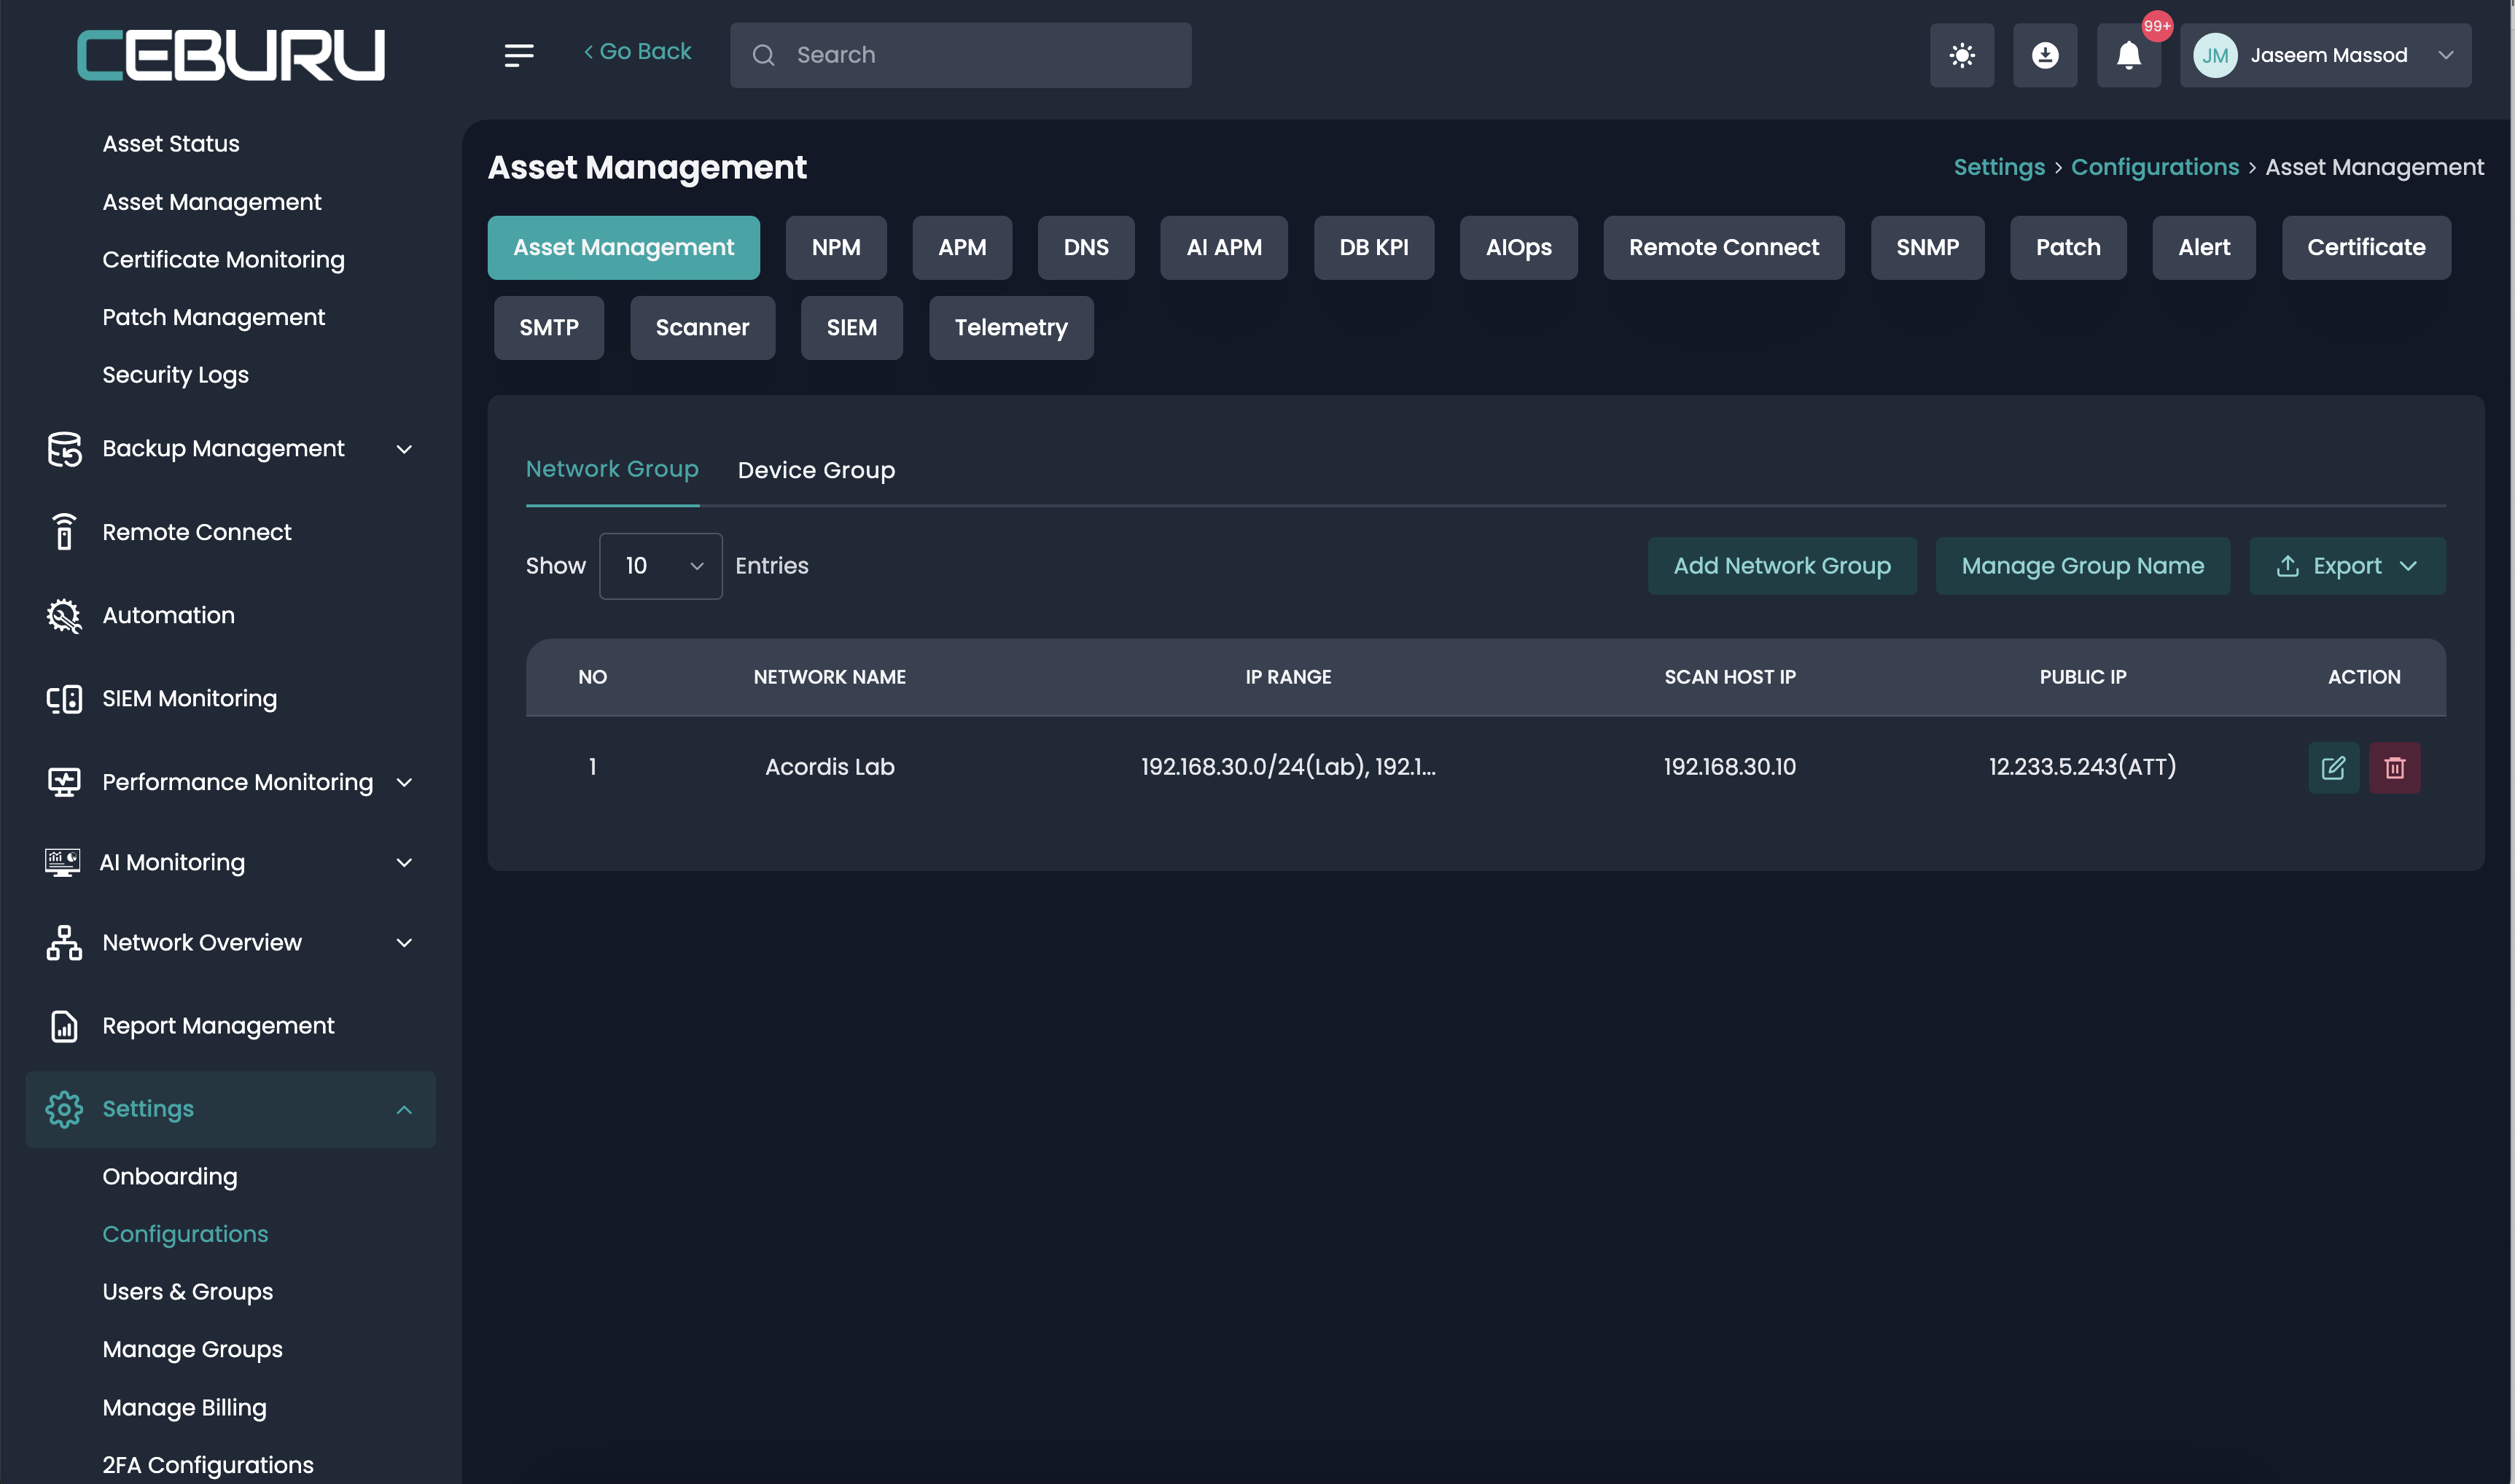Screen dimensions: 2515x1484
Task: Collapse the Settings section in the sidebar
Action: pyautogui.click(x=404, y=1109)
